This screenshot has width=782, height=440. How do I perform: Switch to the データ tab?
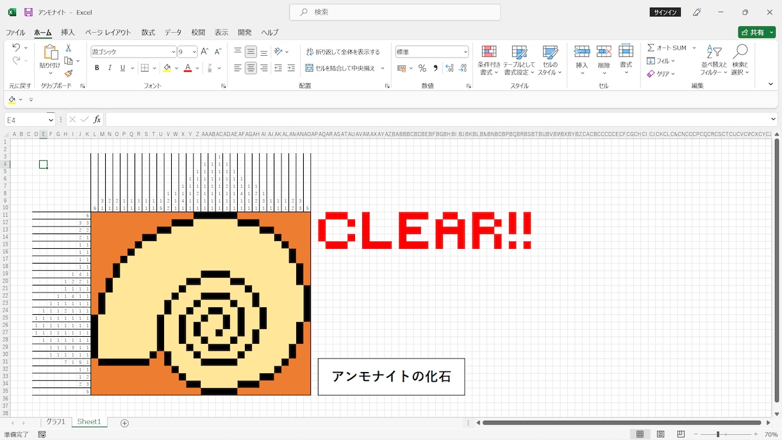(173, 32)
